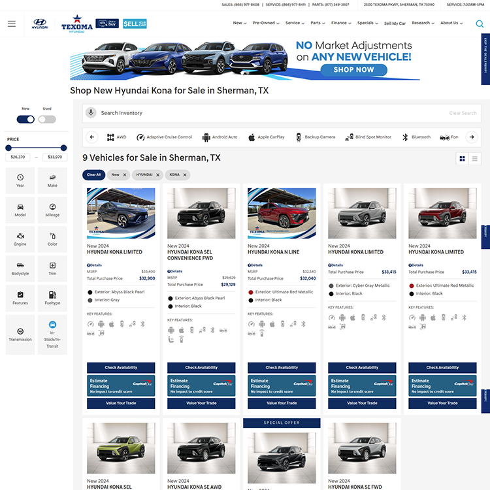Expand the Parts menu dropdown
Viewport: 490px width, 490px height.
318,23
